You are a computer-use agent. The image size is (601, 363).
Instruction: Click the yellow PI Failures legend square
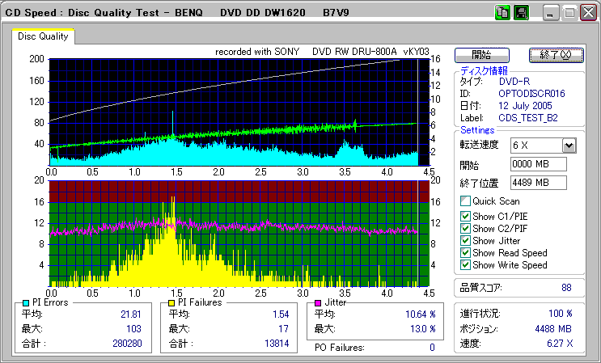click(171, 303)
